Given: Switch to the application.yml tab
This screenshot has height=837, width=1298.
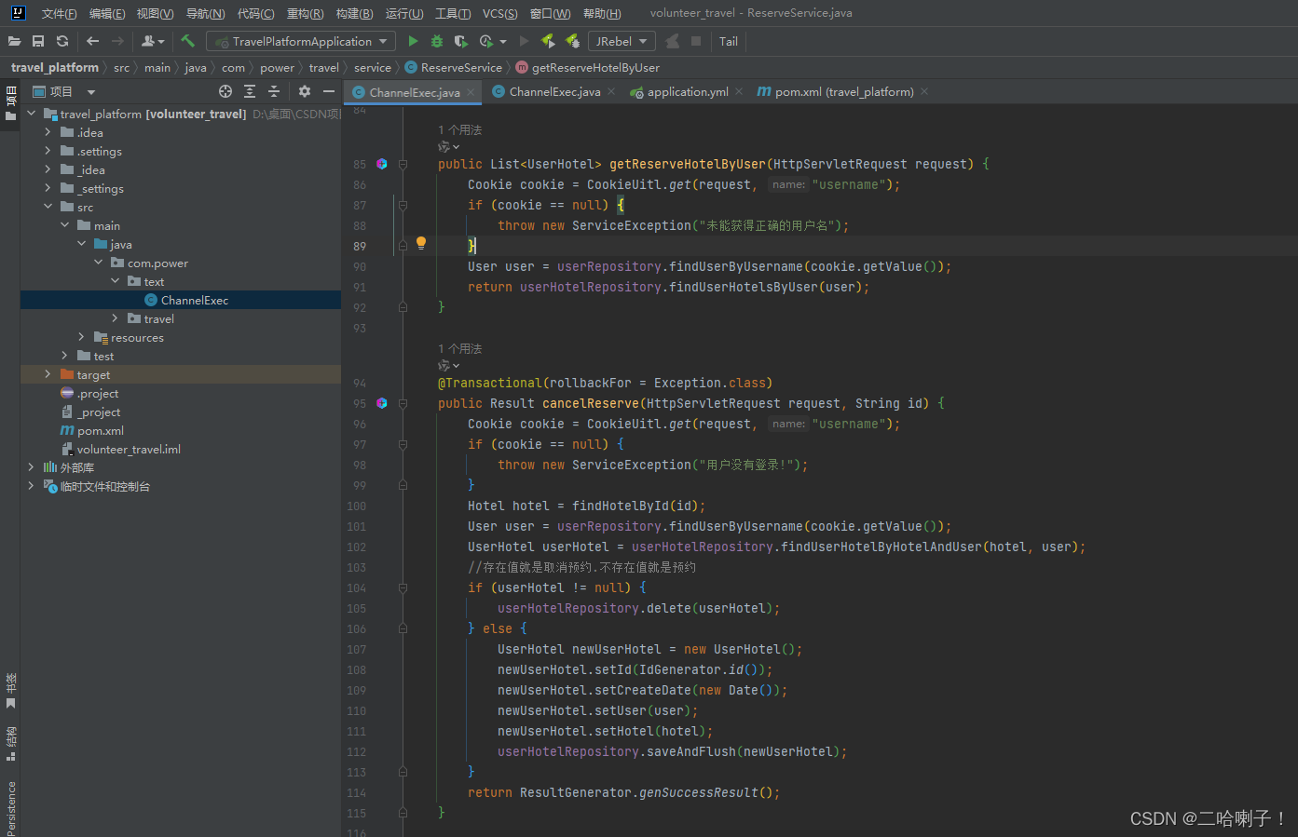Looking at the screenshot, I should click(x=688, y=92).
